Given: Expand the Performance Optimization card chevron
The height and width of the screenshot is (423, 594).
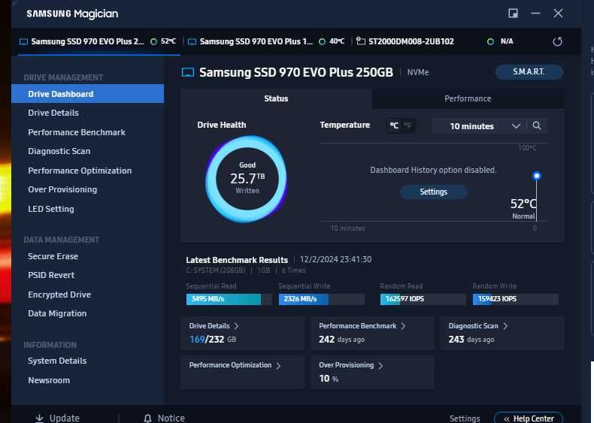Looking at the screenshot, I should click(x=278, y=365).
